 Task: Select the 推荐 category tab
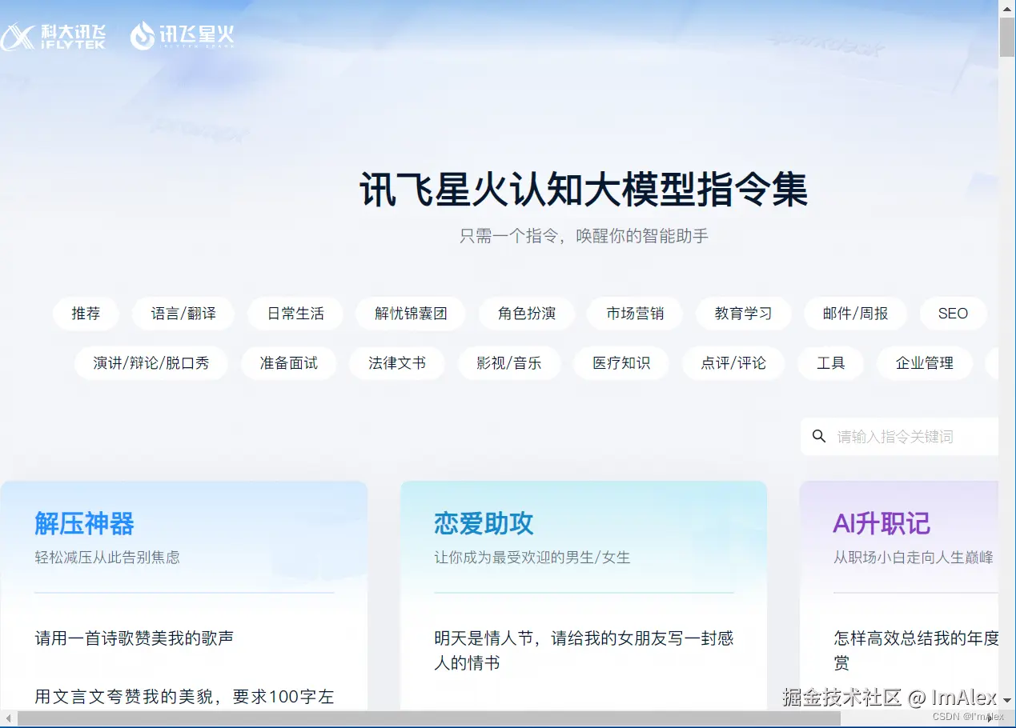(x=86, y=314)
